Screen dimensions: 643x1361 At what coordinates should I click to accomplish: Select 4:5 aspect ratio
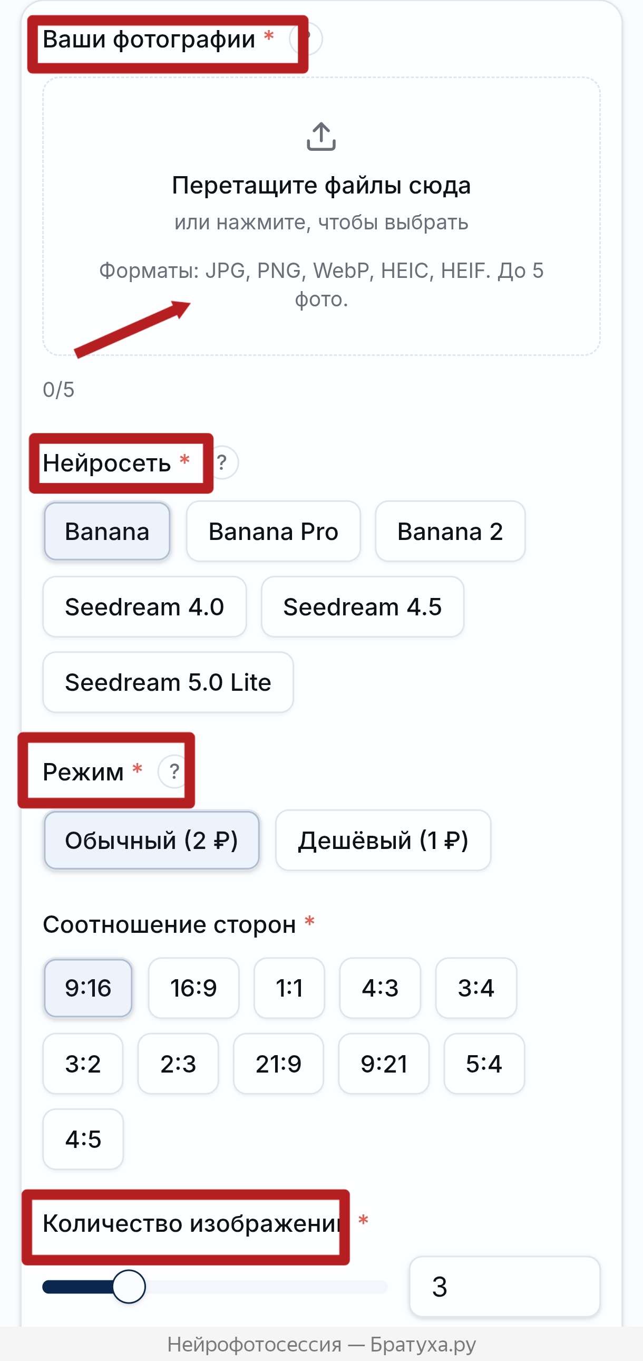coord(83,1139)
